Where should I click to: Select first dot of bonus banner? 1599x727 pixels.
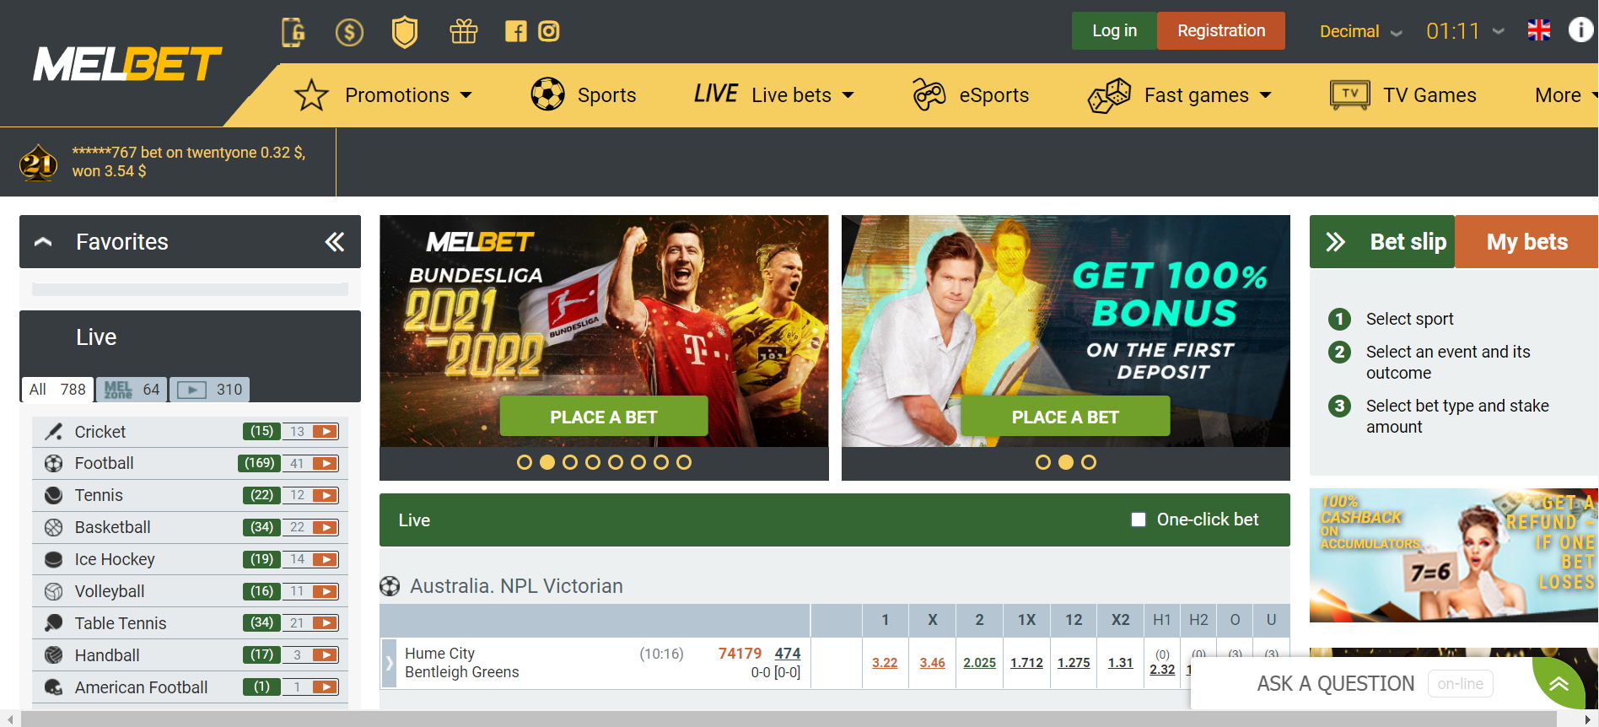point(1043,462)
